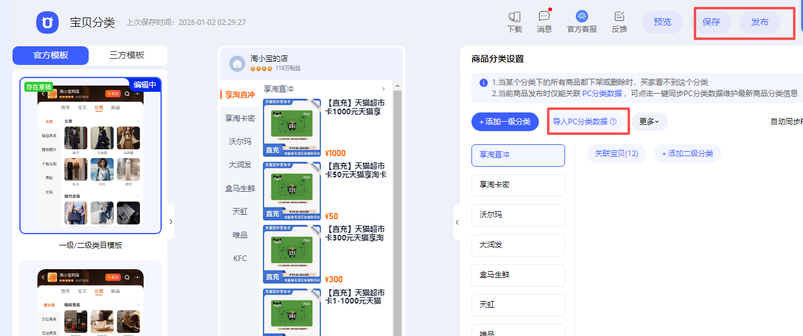Viewport: 803px width, 336px height.
Task: Open the feedback icon
Action: click(x=619, y=17)
